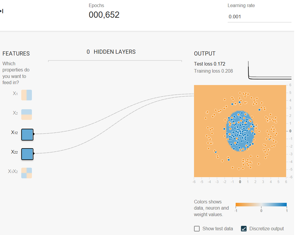Click the Training loss 0.208 readout
Viewport: 295px width, 235px height.
[x=213, y=71]
